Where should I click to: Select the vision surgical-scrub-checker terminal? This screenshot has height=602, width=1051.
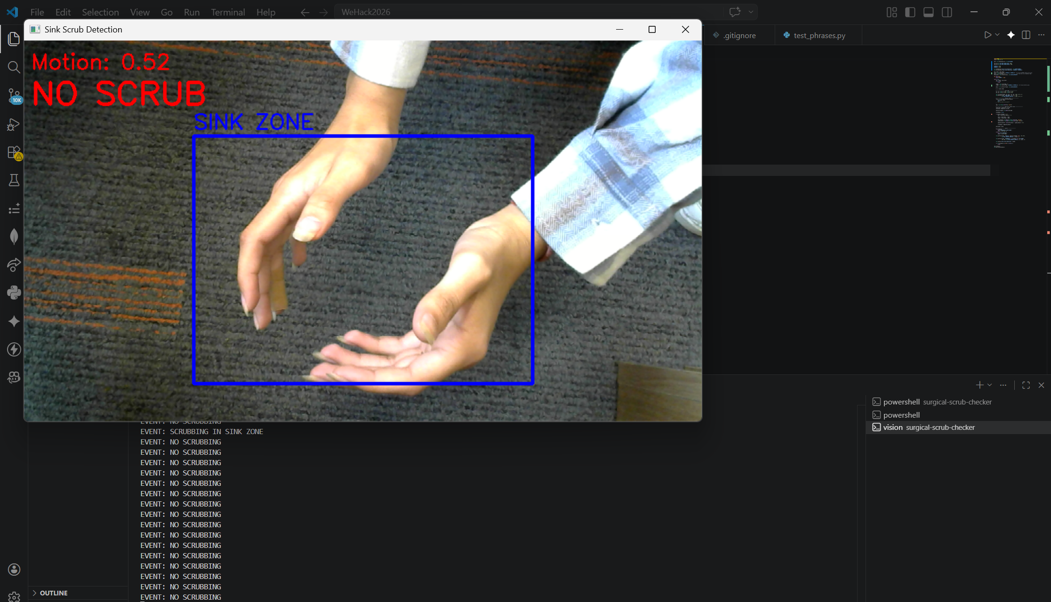pos(928,427)
